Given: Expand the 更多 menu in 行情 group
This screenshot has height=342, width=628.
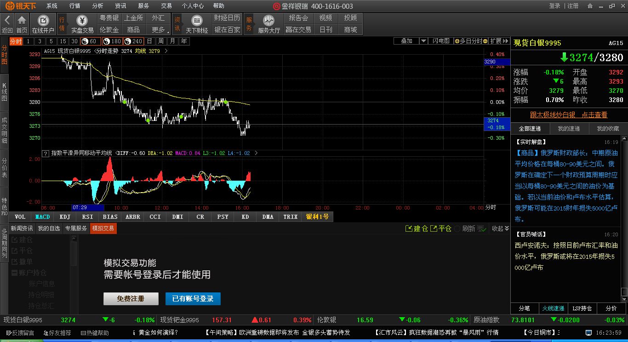Looking at the screenshot, I should 159,29.
